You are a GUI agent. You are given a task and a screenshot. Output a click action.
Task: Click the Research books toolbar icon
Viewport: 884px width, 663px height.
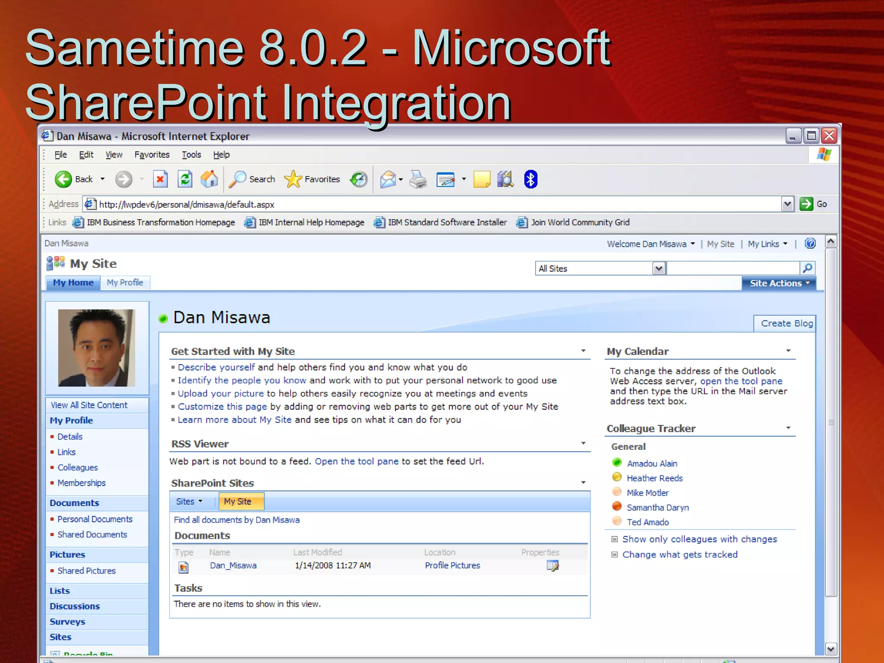tap(505, 179)
